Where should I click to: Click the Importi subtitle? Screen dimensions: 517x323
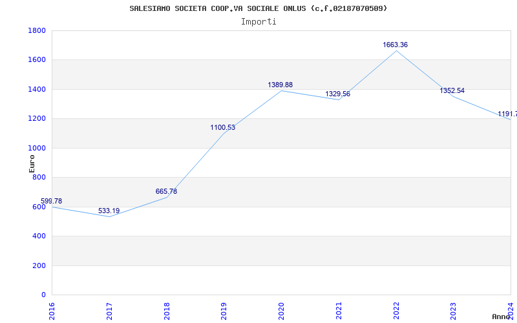click(258, 22)
